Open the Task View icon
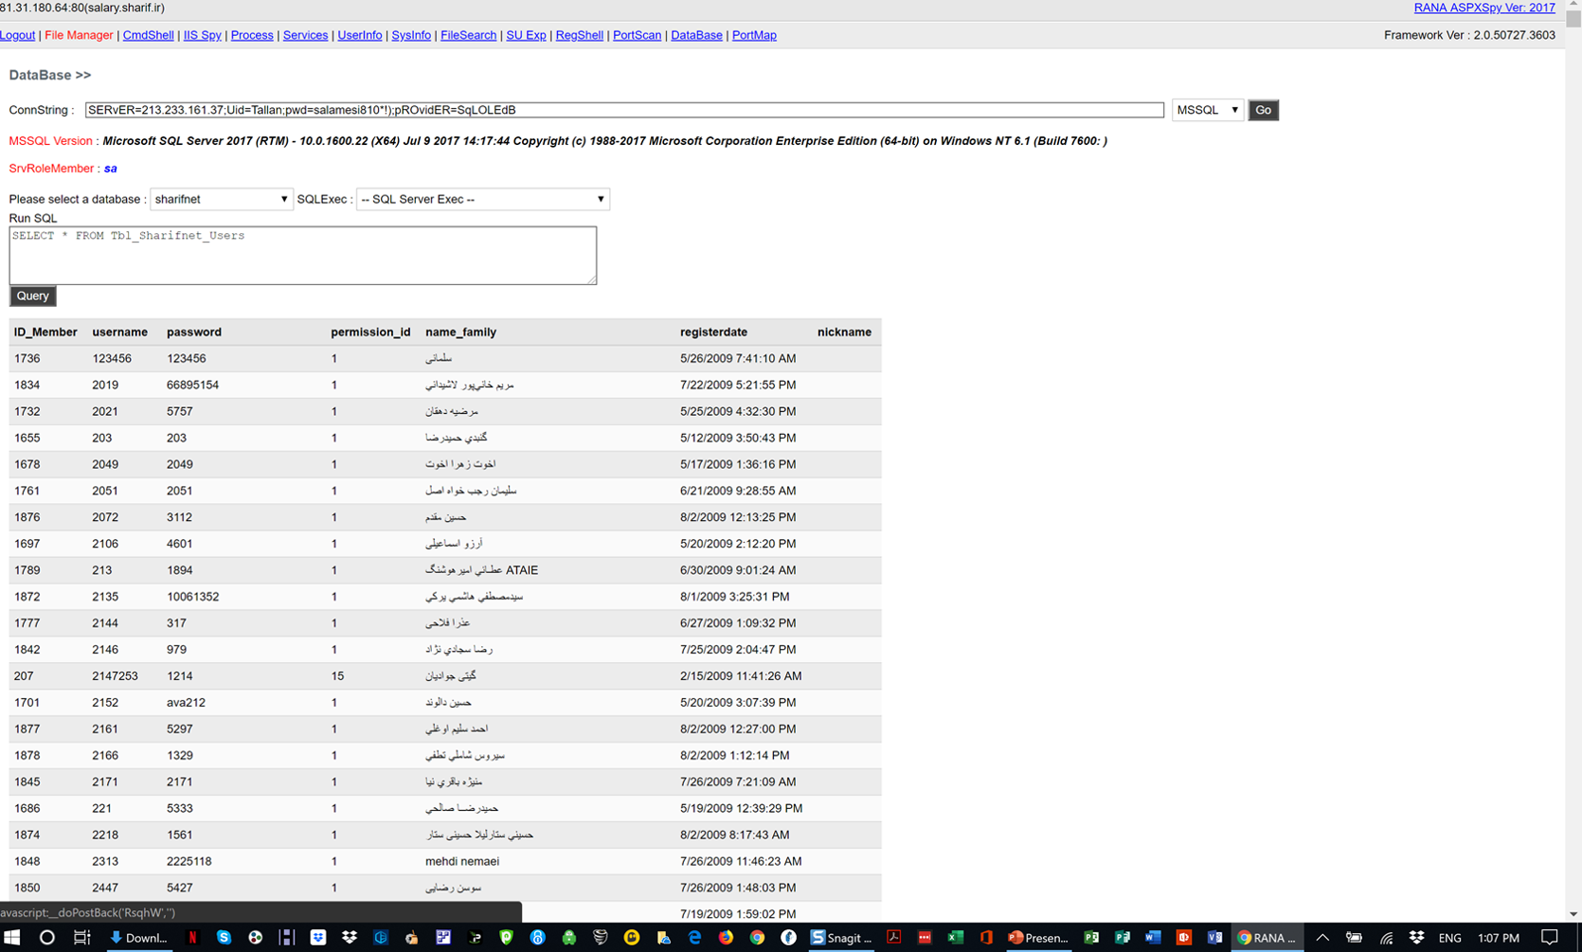The width and height of the screenshot is (1582, 952). (82, 938)
